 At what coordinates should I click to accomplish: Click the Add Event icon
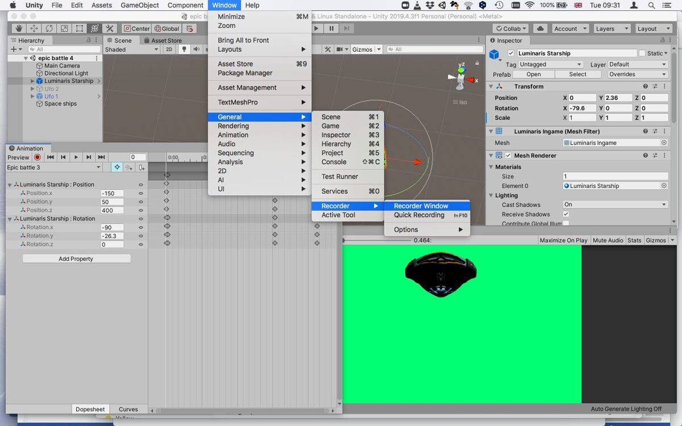142,168
